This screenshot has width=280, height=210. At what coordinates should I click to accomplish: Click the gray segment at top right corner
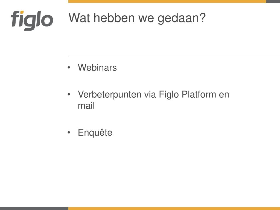(273, 1)
